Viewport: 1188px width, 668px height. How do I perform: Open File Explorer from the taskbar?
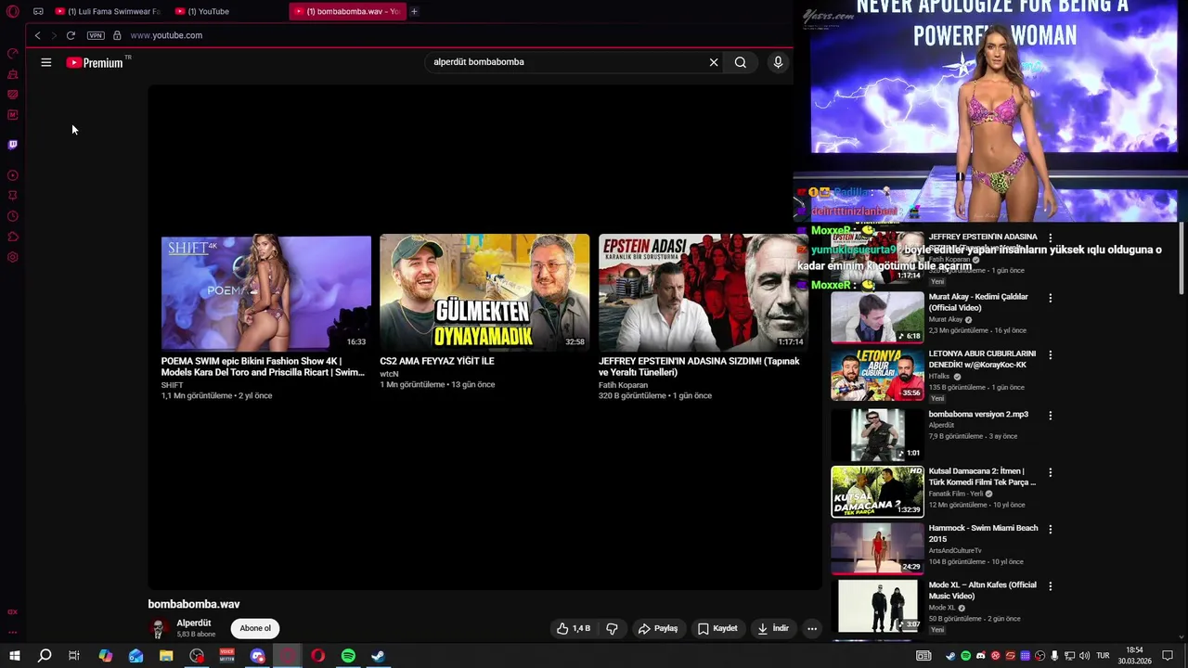coord(166,656)
